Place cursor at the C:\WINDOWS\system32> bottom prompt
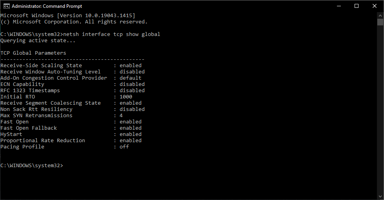Screen dimensions: 384x200 point(32,166)
